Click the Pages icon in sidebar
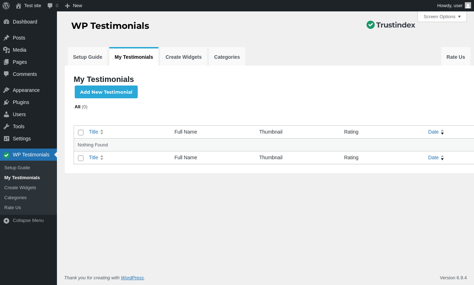Viewport: 474px width, 285px height. [6, 62]
